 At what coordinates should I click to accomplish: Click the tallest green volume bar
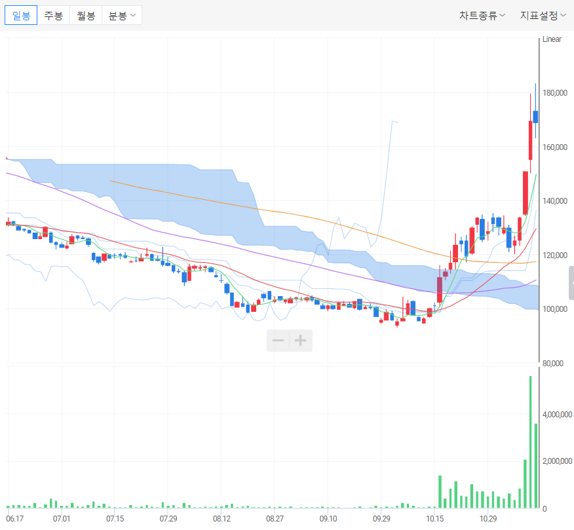531,442
